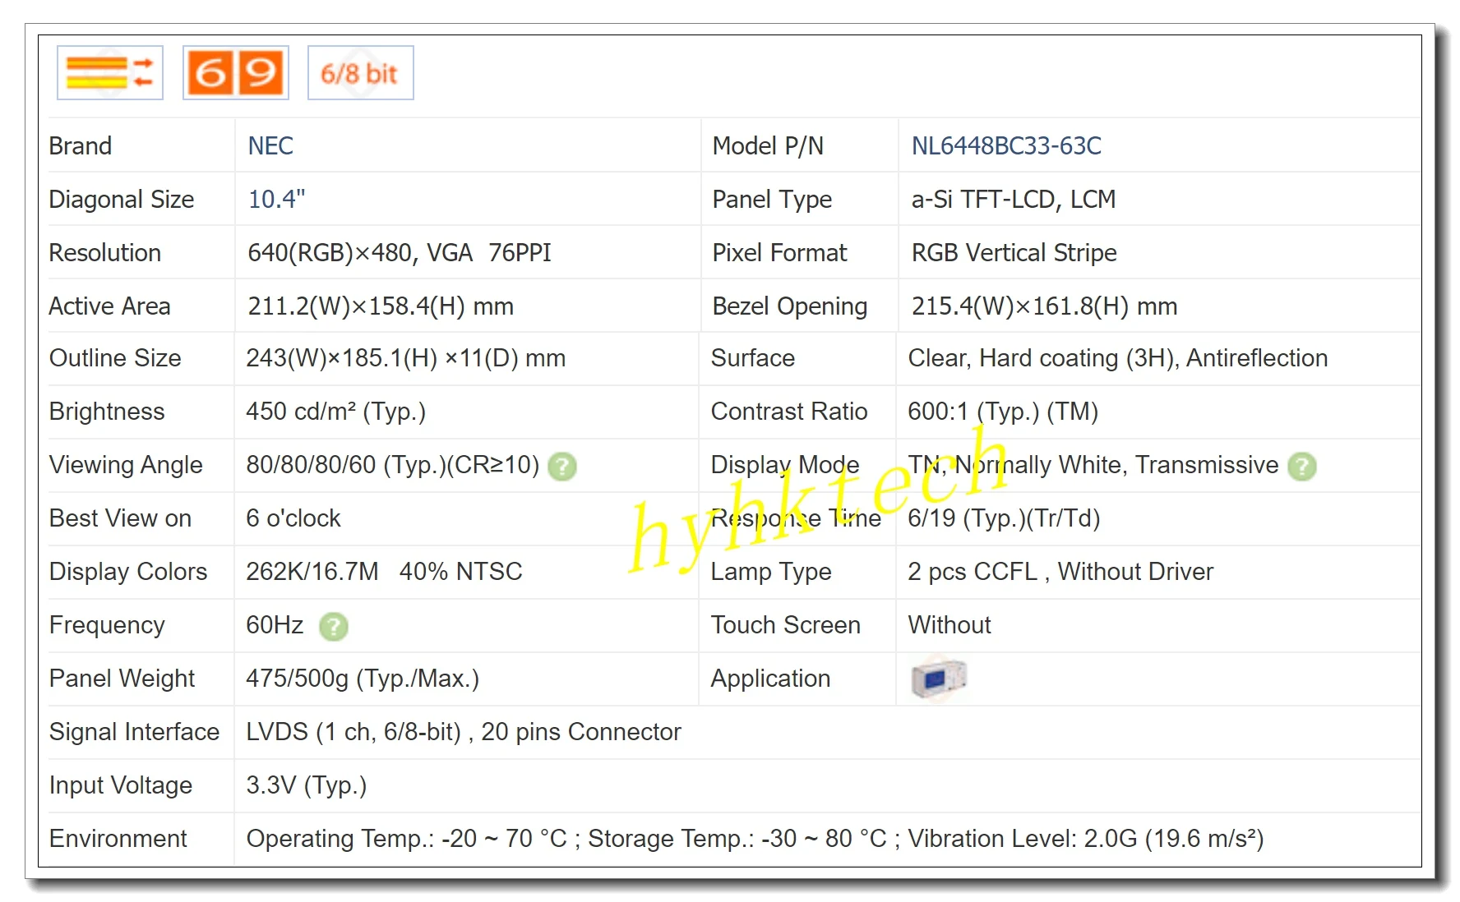Click the Application device thumbnail
Screen dimensions: 1460x902
[939, 679]
